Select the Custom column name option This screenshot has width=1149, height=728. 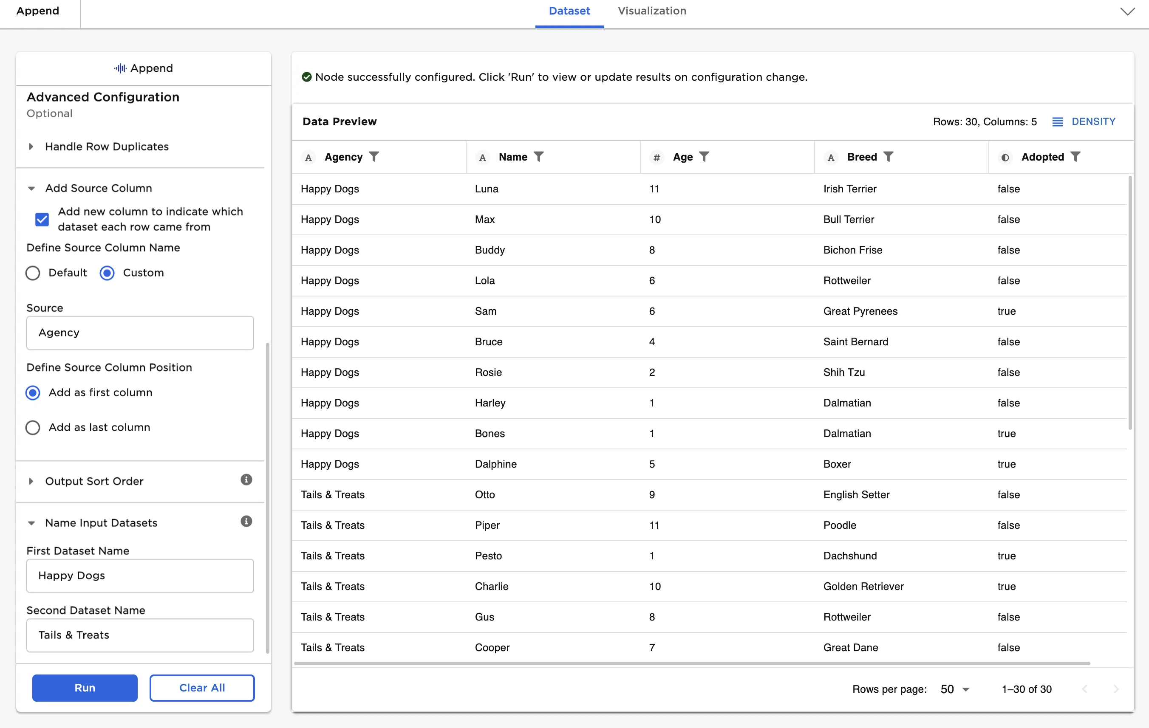[x=107, y=273]
